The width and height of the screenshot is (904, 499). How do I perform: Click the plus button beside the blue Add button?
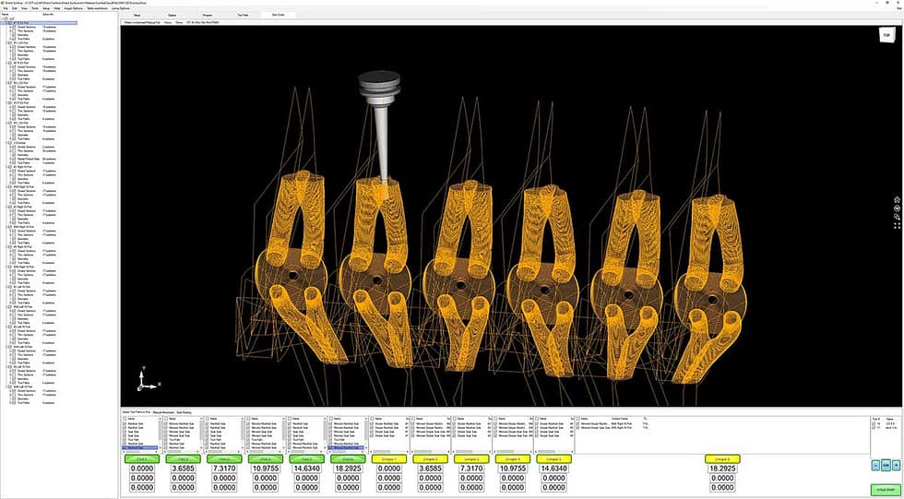(x=896, y=465)
